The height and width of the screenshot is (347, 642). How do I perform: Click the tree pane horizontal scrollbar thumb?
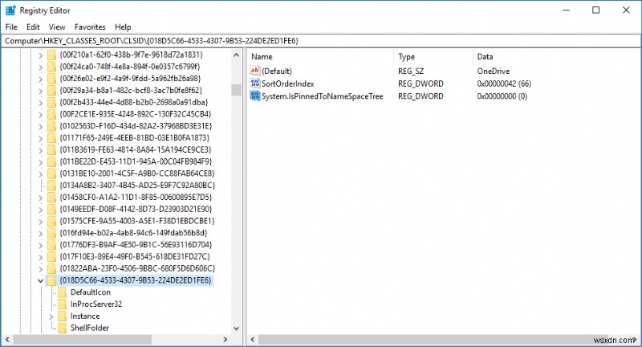pos(82,339)
